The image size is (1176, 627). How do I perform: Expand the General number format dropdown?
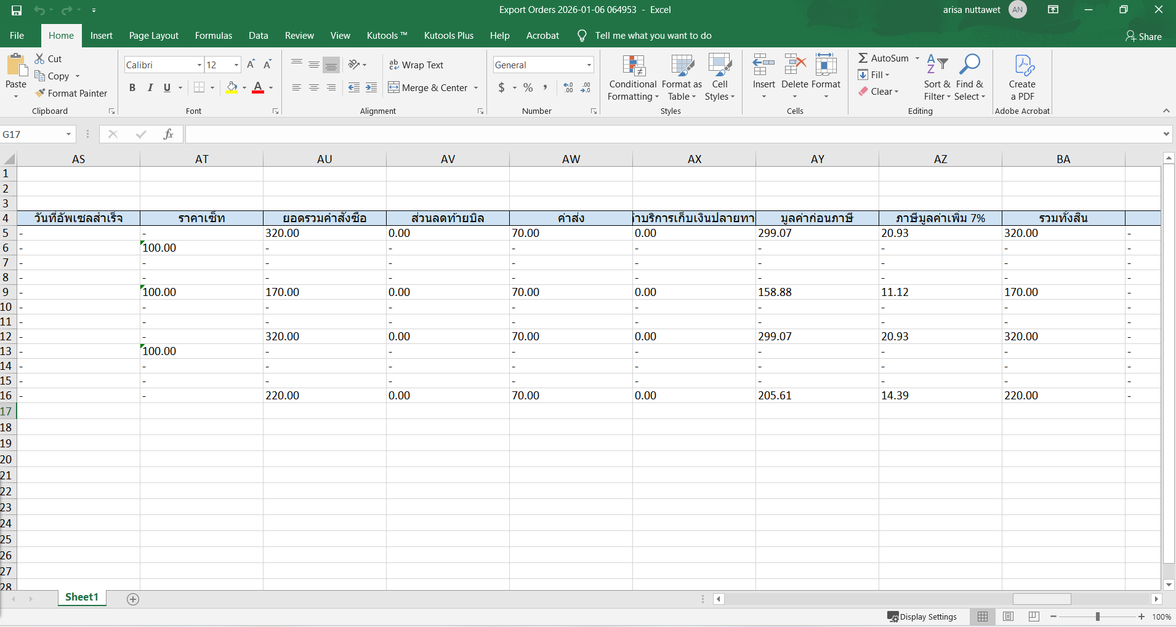589,65
